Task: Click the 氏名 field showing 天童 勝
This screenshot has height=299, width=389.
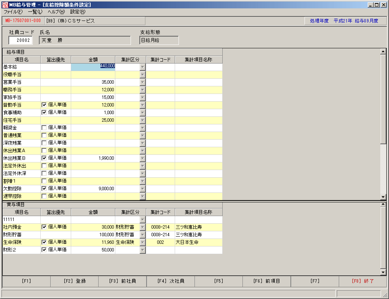Action: coord(85,40)
